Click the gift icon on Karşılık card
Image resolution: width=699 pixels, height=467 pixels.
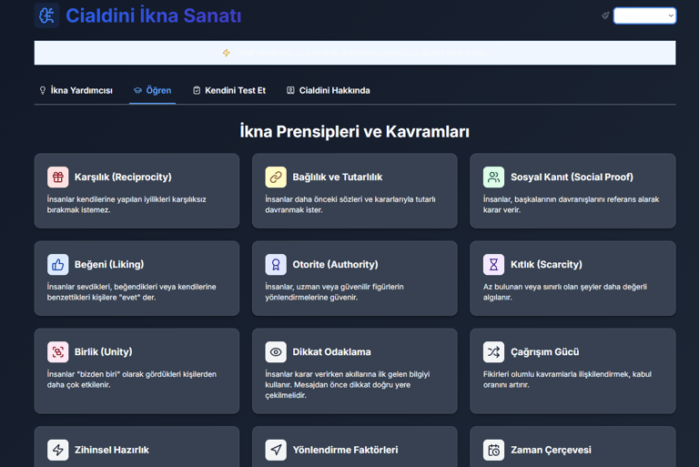(x=58, y=178)
